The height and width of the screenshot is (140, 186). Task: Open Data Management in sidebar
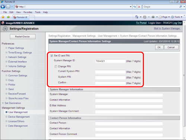click(18, 126)
